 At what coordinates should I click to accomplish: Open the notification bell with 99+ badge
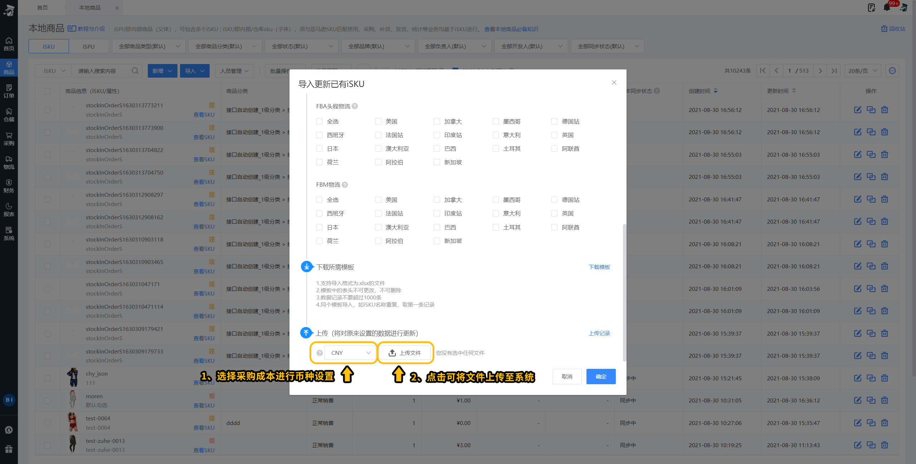[x=887, y=8]
